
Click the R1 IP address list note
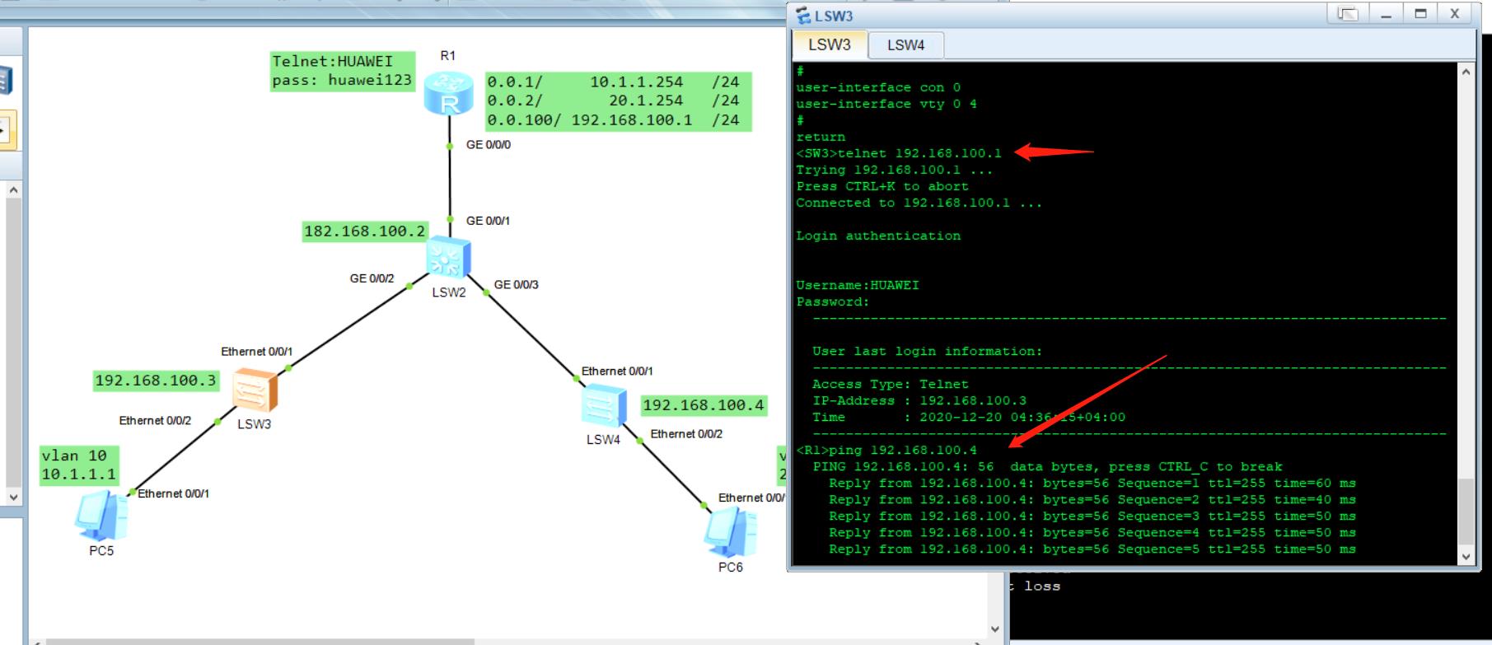pos(618,100)
